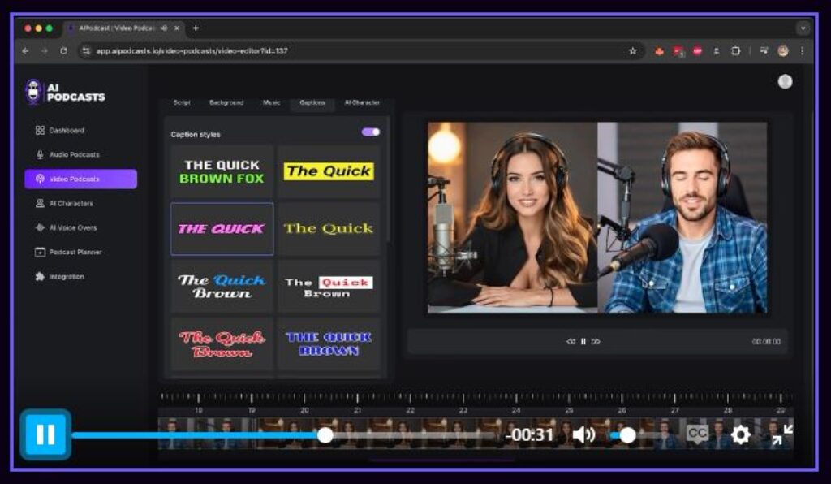Select the Captions tab
The image size is (831, 484).
coord(312,102)
